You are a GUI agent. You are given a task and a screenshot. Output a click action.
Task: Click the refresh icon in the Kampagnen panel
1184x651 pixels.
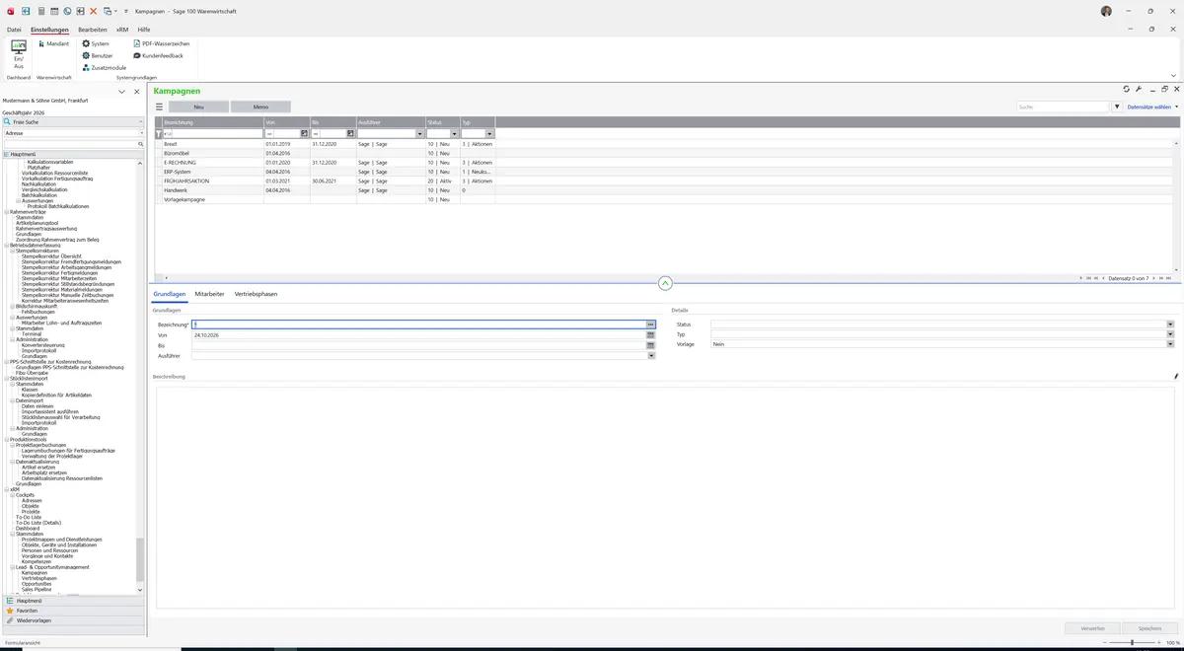tap(1127, 90)
